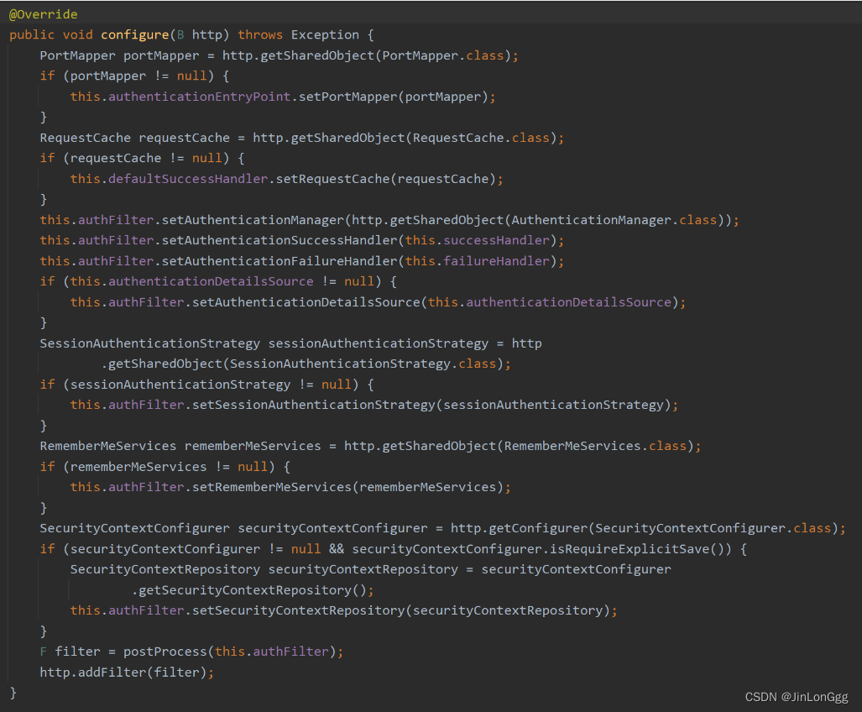Click the @Override annotation
The width and height of the screenshot is (862, 712).
(42, 13)
